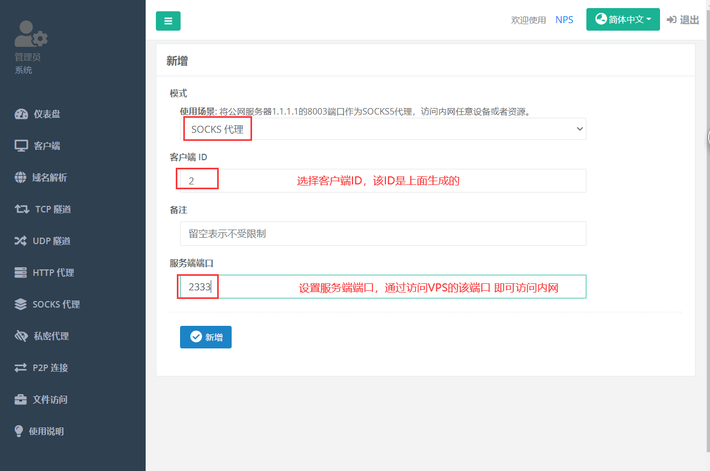Click the file access briefcase icon

pyautogui.click(x=20, y=399)
